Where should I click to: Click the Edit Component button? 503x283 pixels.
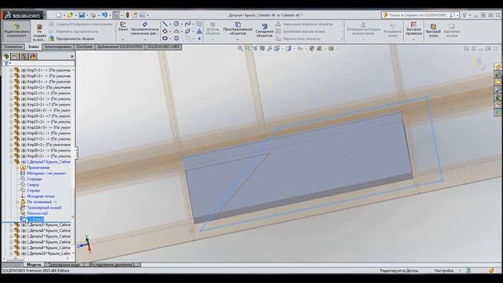click(x=17, y=31)
